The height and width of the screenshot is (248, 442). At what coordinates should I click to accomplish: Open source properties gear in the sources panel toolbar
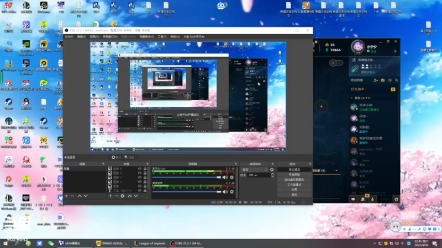(122, 196)
